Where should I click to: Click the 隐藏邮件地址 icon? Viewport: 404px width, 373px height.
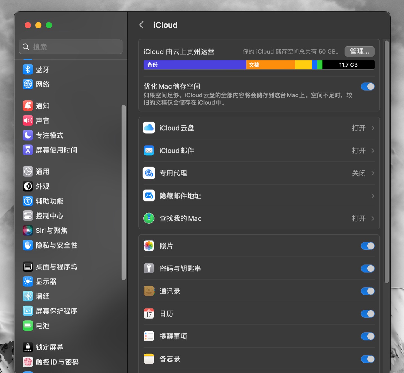[149, 196]
